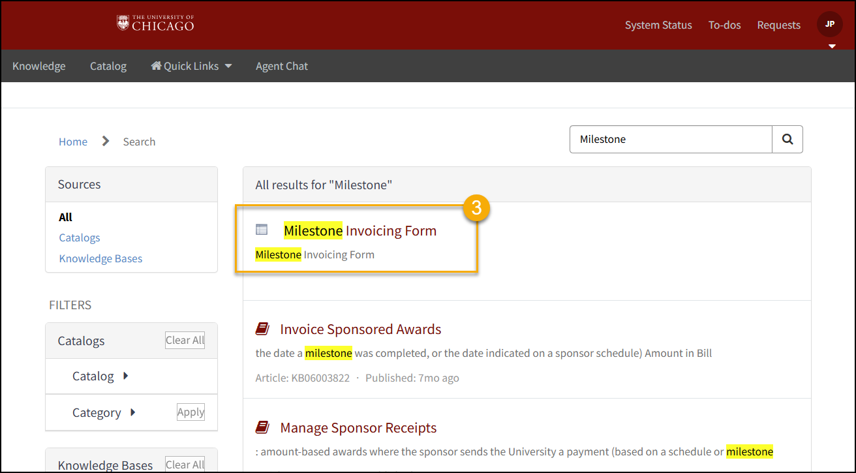Click the magnifying glass search button
The width and height of the screenshot is (856, 473).
click(x=787, y=140)
